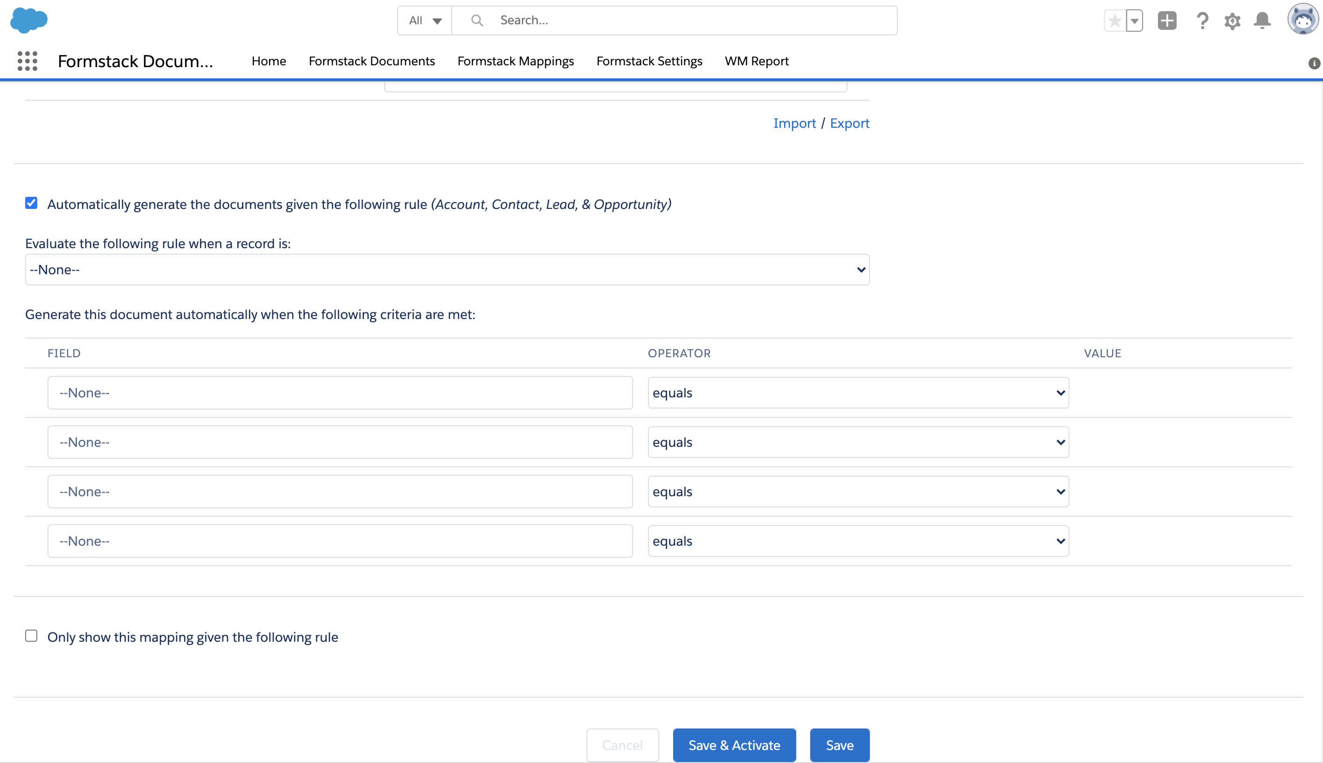Image resolution: width=1323 pixels, height=763 pixels.
Task: Switch to Formstack Mappings tab
Action: pos(516,61)
